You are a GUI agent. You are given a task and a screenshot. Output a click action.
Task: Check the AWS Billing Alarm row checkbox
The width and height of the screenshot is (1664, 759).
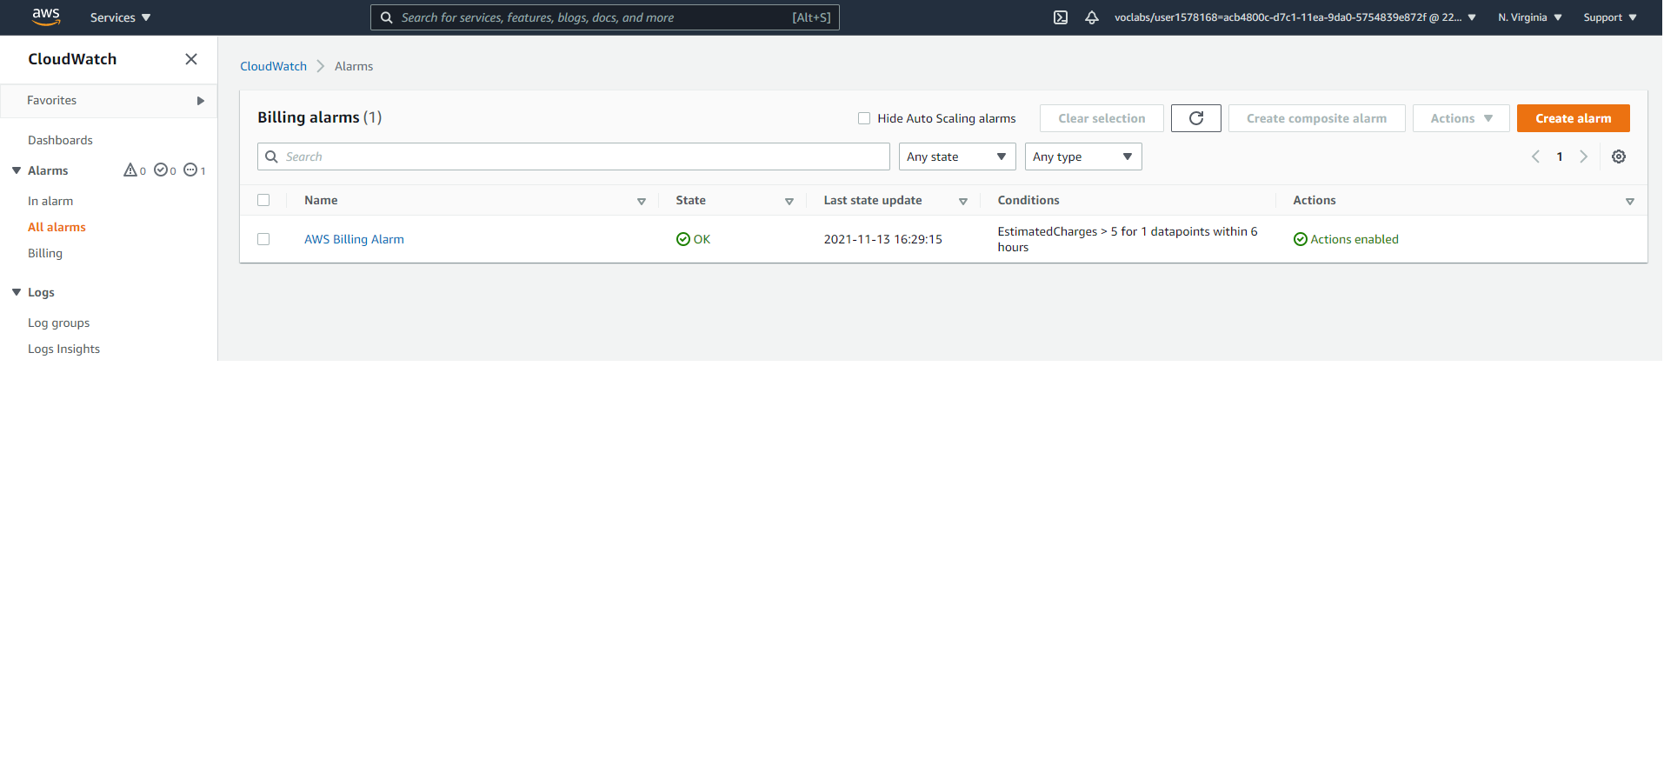coord(263,239)
